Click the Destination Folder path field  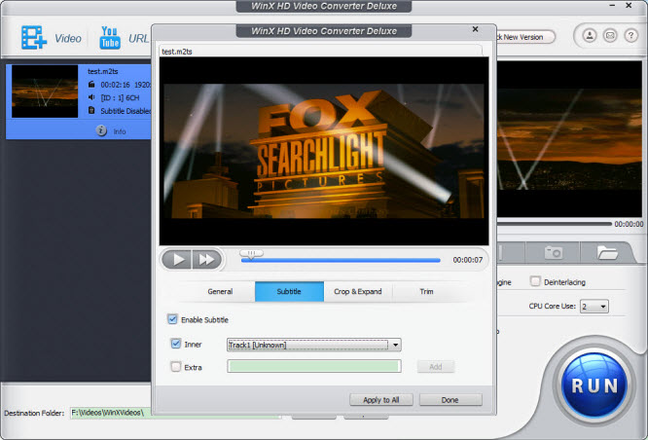click(x=176, y=413)
